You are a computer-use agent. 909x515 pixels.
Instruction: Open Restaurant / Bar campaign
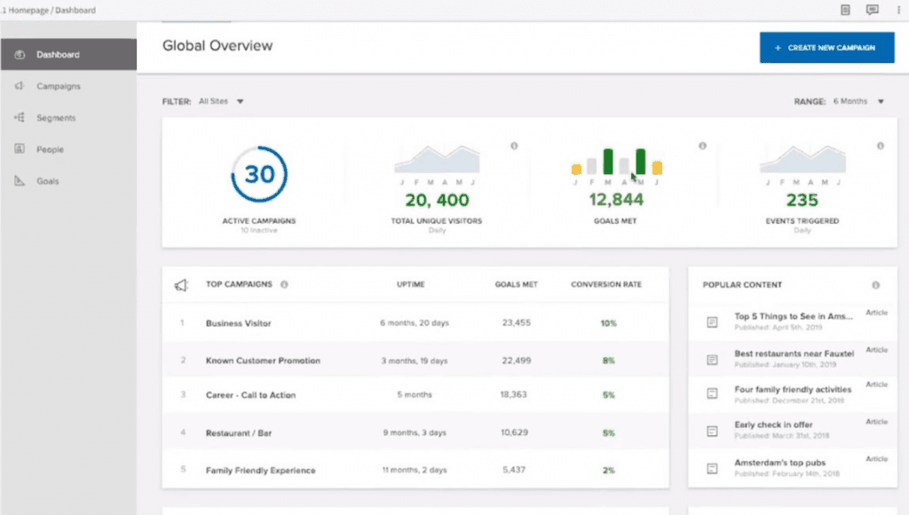(238, 433)
